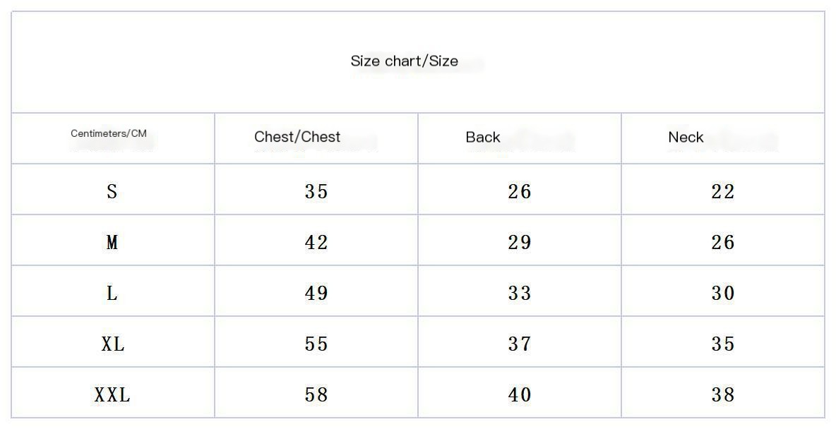Select chest value 58 for size XXL

(316, 395)
